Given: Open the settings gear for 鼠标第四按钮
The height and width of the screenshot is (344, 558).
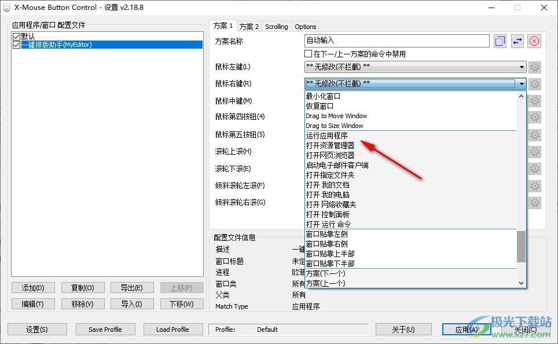Looking at the screenshot, I should [534, 117].
